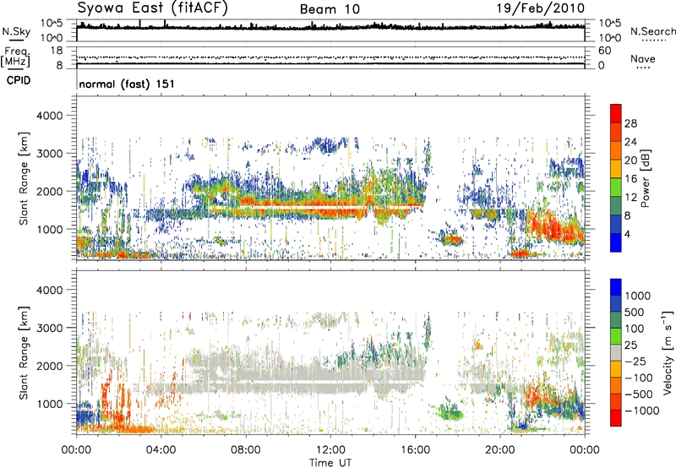676x468 pixels.
Task: Click the velocity color bar
Action: [616, 352]
